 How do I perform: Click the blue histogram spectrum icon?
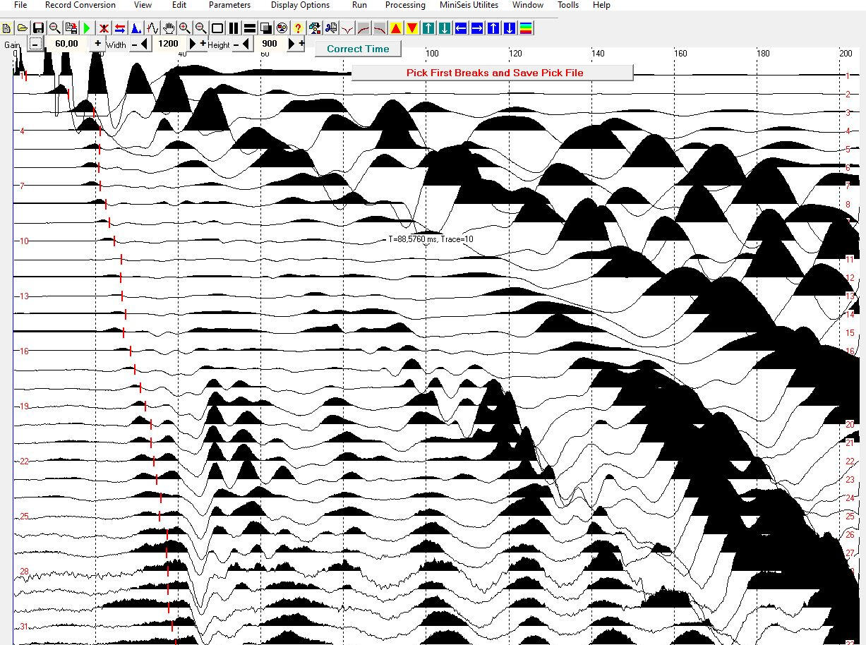coord(136,28)
